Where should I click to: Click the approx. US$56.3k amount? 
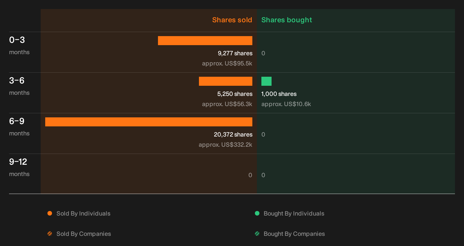[227, 104]
